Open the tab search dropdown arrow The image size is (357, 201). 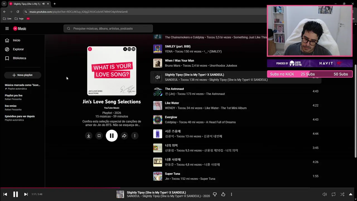tap(4, 4)
